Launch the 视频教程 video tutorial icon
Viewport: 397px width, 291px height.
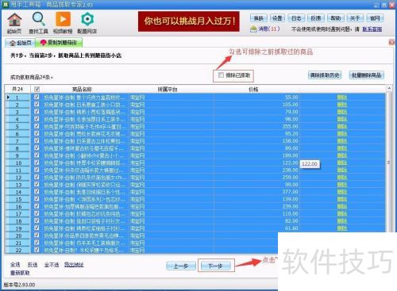[63, 23]
